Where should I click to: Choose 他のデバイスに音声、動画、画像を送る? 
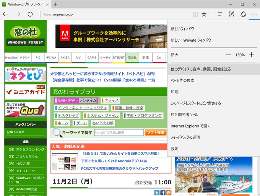click(x=214, y=69)
